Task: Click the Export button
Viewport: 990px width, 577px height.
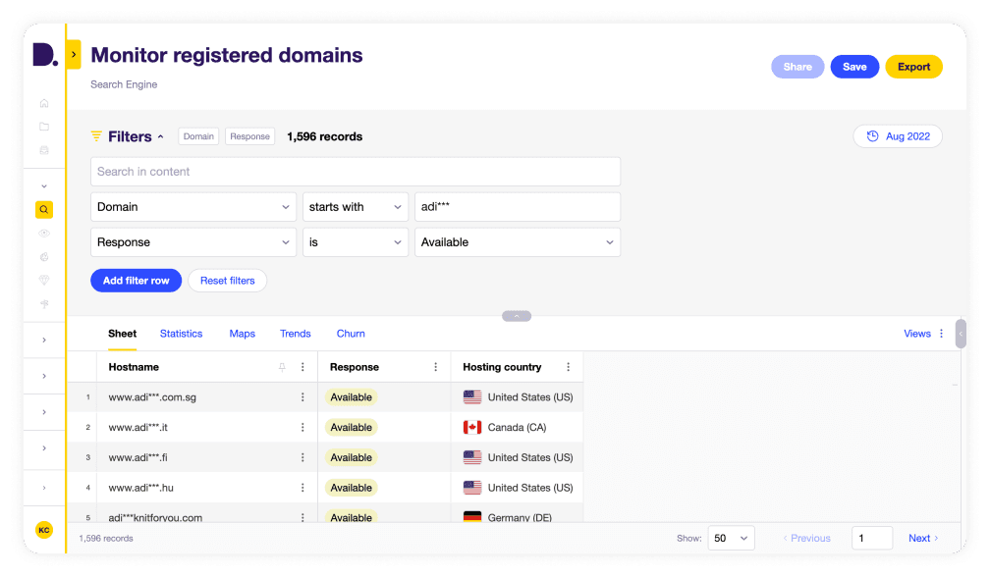Action: pyautogui.click(x=913, y=67)
